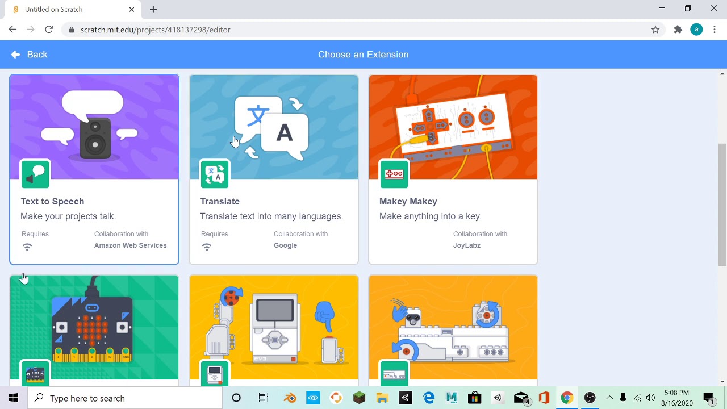Screen dimensions: 727x409
Task: Click the browser back arrow
Action: coord(12,30)
